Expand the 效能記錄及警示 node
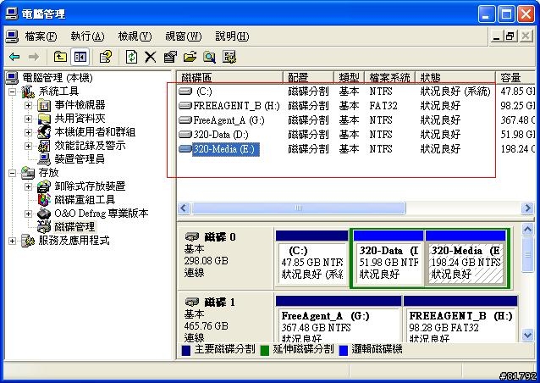Image resolution: width=540 pixels, height=383 pixels. [x=28, y=146]
